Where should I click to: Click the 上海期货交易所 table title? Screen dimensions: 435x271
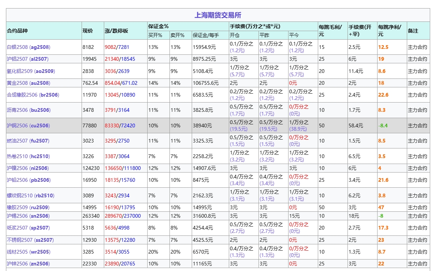tap(218, 15)
